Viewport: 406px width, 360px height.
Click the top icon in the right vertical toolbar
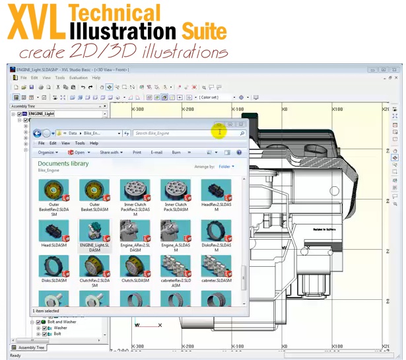click(x=395, y=109)
